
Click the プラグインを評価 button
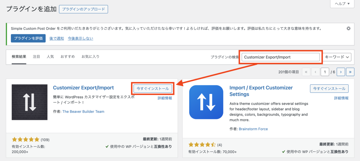point(28,38)
